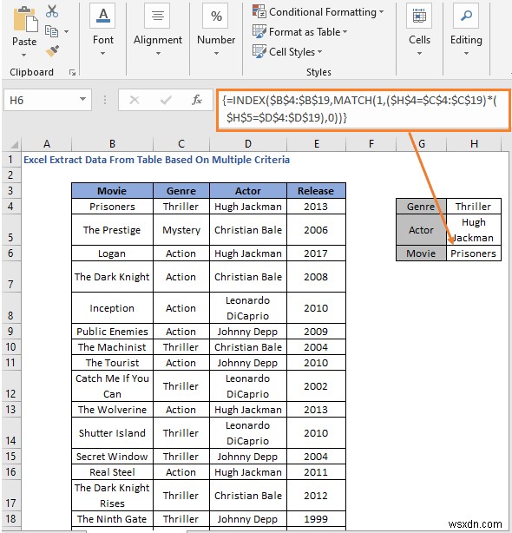Click the Insert Function fx icon
Image resolution: width=512 pixels, height=533 pixels.
point(197,100)
